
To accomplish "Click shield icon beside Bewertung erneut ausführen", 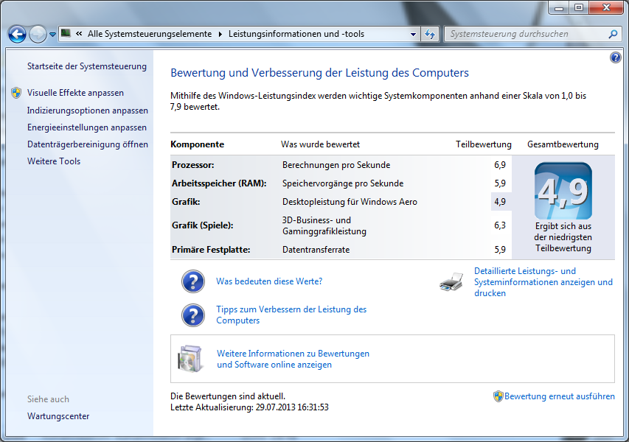I will click(498, 396).
